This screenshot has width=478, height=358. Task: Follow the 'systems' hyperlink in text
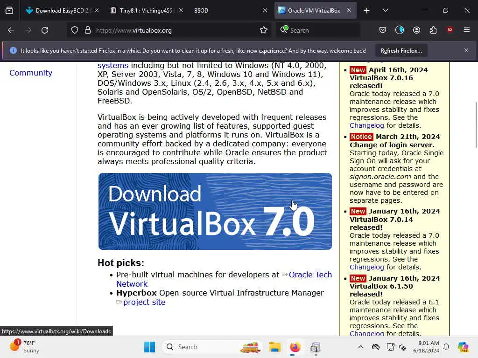coord(113,65)
